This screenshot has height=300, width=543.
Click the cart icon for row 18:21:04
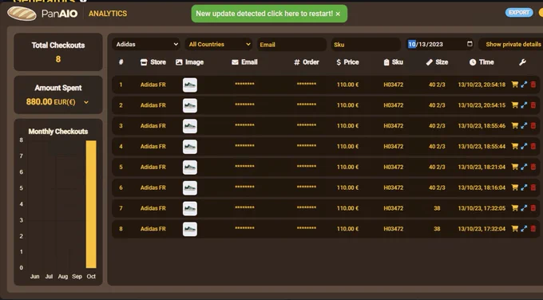pos(514,167)
